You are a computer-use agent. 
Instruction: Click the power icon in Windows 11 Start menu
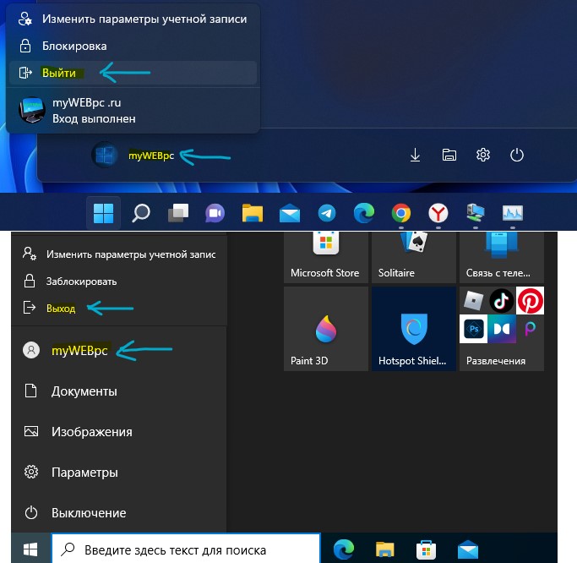[517, 155]
